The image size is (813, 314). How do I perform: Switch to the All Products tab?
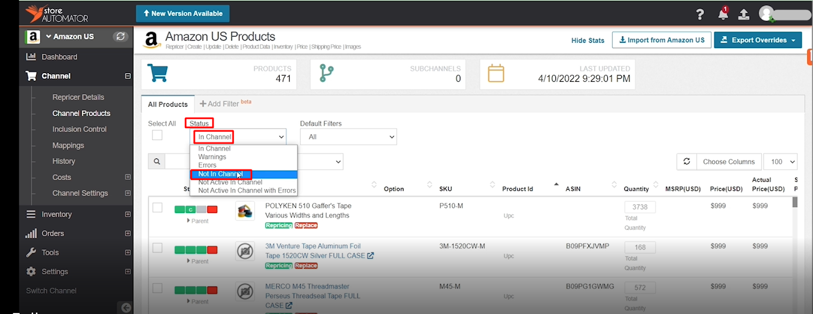(x=168, y=104)
